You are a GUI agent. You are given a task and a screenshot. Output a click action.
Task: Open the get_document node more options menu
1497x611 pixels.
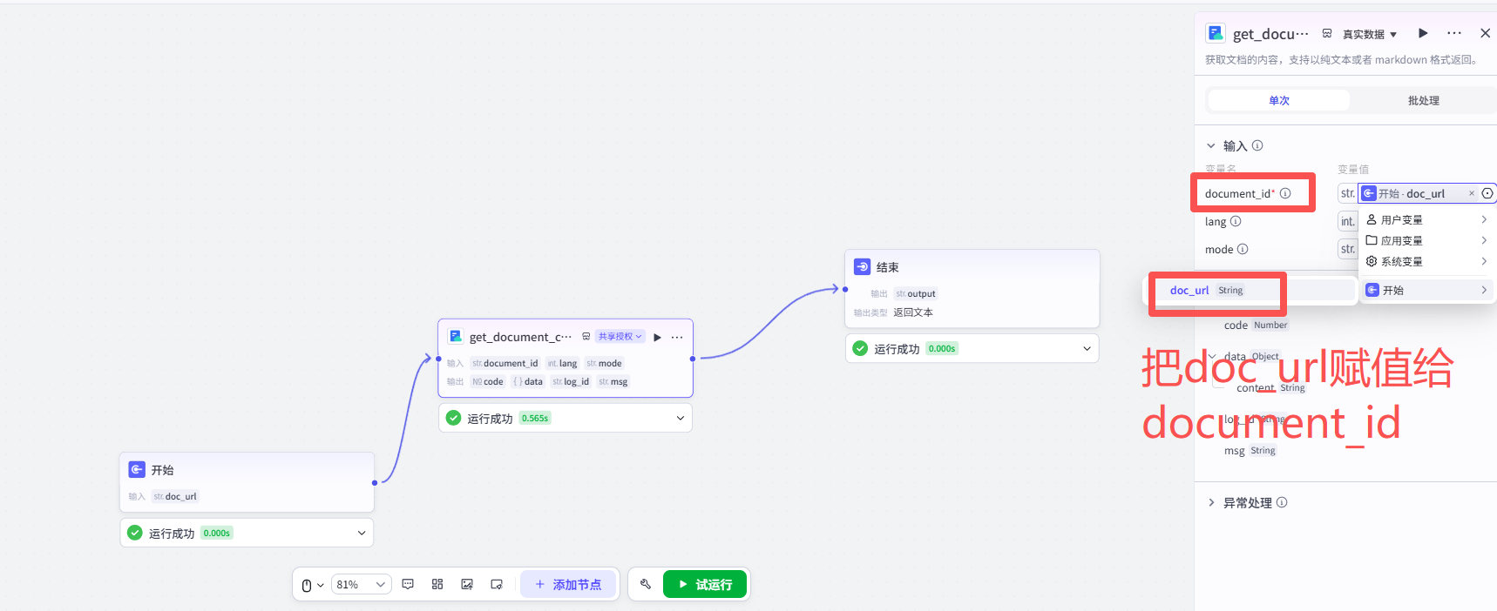pos(677,337)
